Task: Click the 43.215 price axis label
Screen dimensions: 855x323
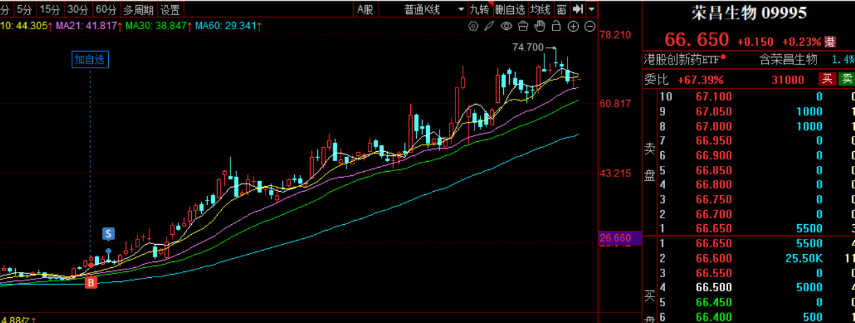Action: 615,173
